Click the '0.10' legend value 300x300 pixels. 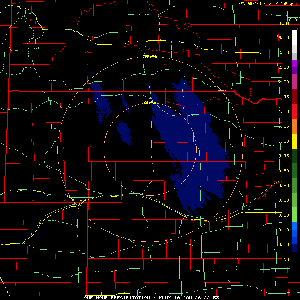point(284,230)
